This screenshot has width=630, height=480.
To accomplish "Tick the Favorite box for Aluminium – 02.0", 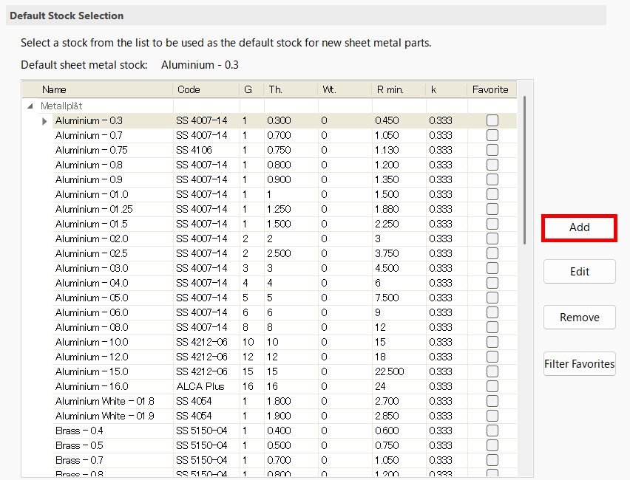I will pyautogui.click(x=492, y=239).
